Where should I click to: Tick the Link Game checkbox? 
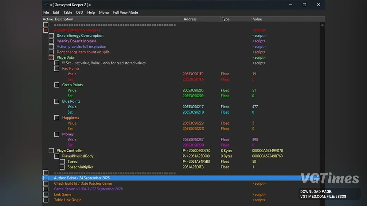46,194
